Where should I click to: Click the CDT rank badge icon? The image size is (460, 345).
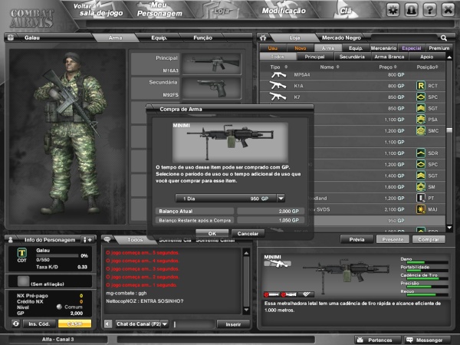(x=22, y=252)
